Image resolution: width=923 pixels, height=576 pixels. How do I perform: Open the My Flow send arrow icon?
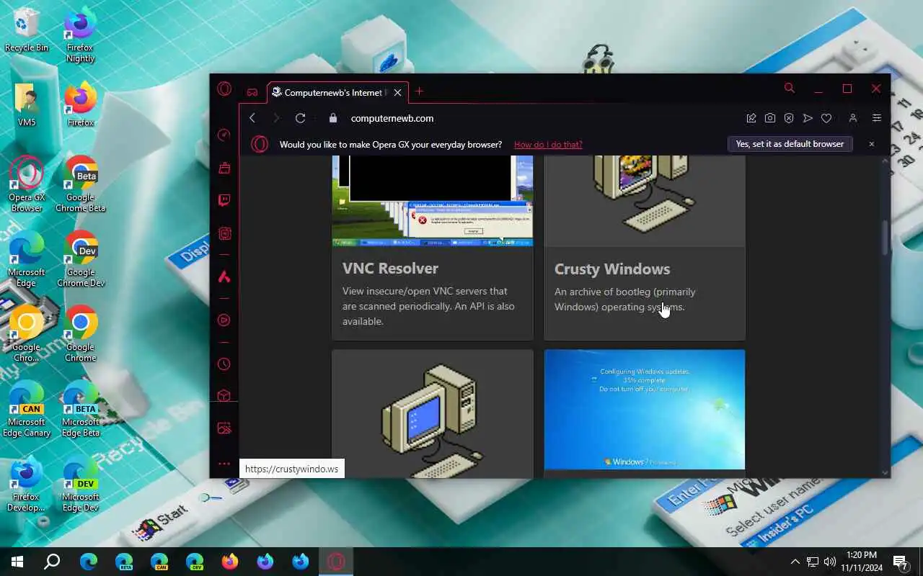click(808, 118)
